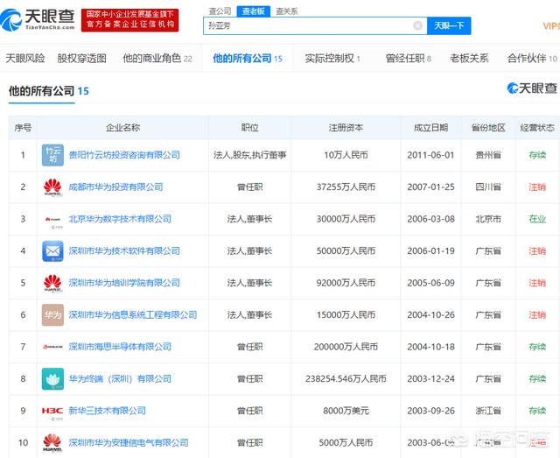This screenshot has height=458, width=560.
Task: Switch to the 查公司 search tab
Action: tap(220, 11)
